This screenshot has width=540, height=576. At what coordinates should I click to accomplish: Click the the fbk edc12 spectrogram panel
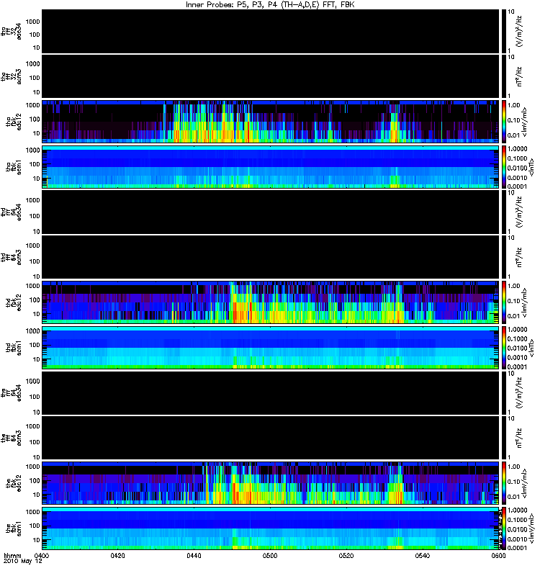[x=270, y=483]
